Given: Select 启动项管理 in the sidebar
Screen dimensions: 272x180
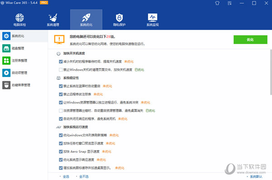Looking at the screenshot, I should click(19, 73).
